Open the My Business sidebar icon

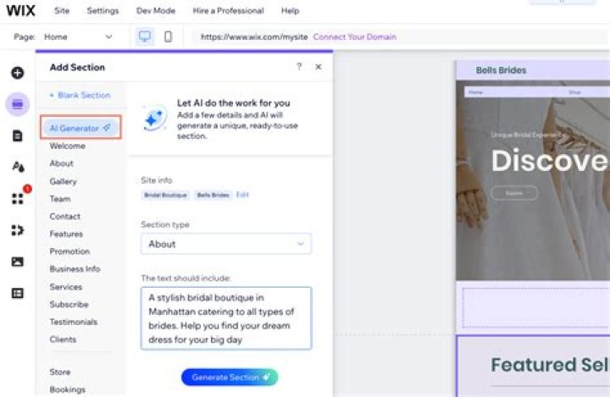[18, 230]
